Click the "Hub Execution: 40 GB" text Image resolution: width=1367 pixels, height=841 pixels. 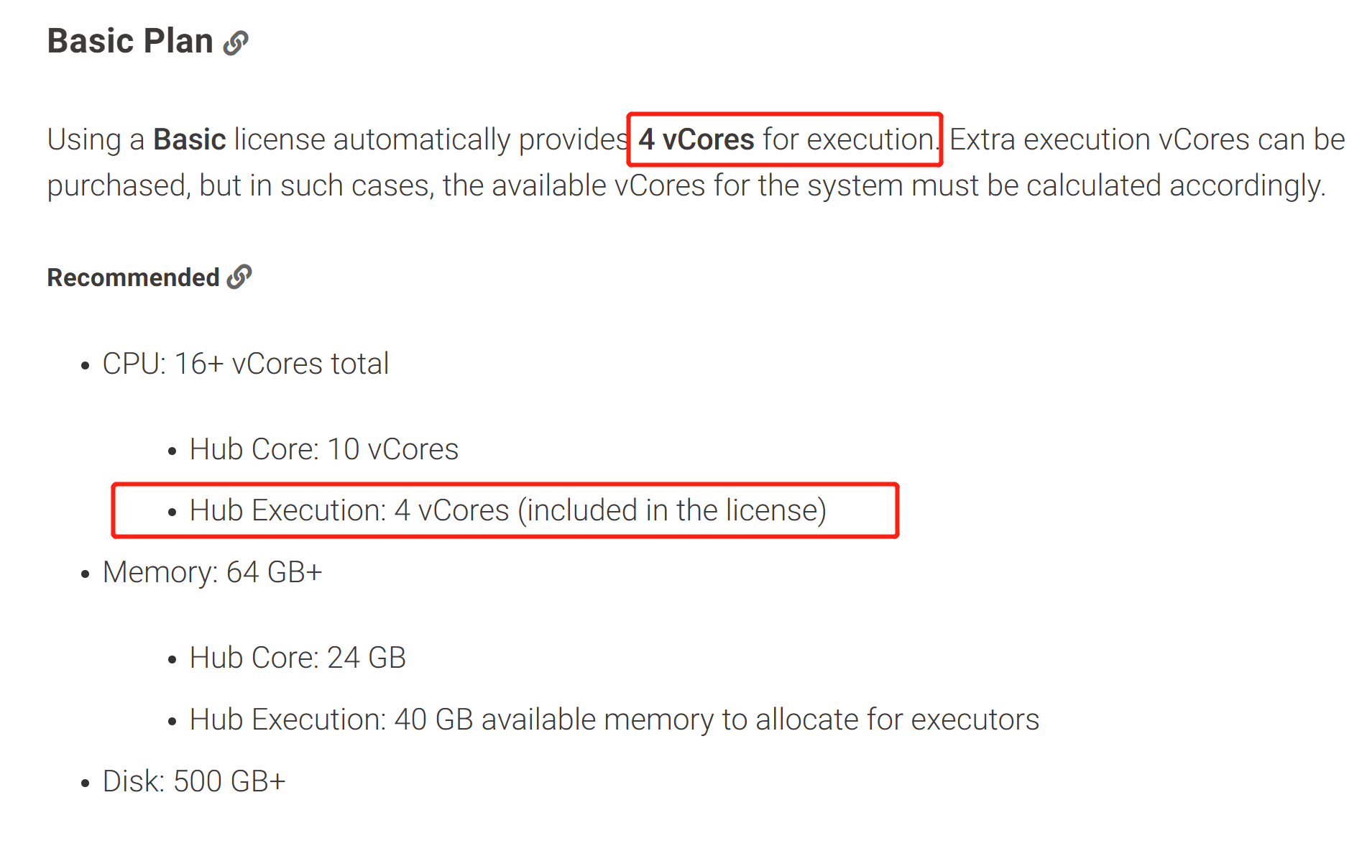coord(331,720)
